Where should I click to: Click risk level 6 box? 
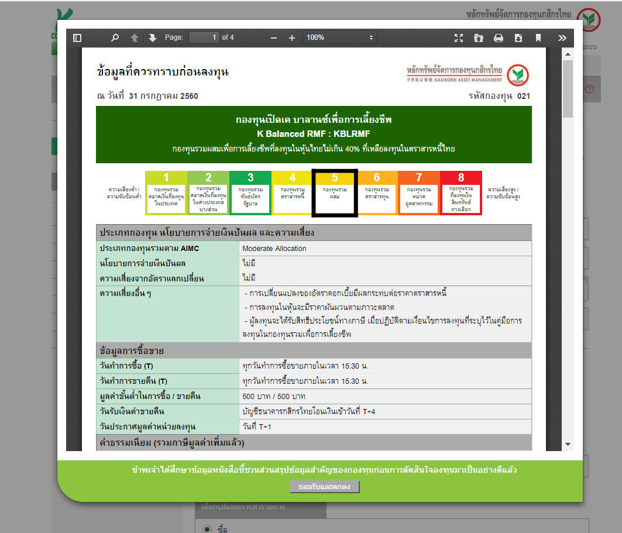377,193
